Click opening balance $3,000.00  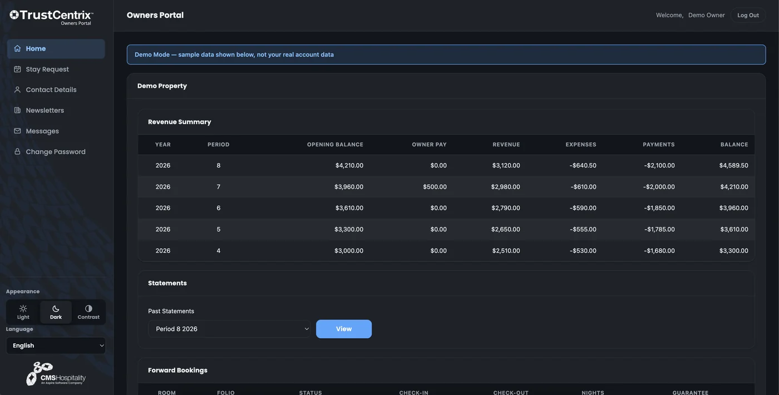(x=349, y=251)
